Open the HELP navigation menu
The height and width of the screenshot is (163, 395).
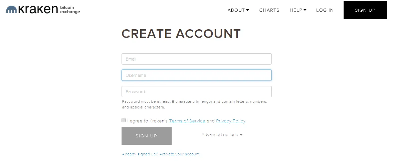pyautogui.click(x=296, y=10)
